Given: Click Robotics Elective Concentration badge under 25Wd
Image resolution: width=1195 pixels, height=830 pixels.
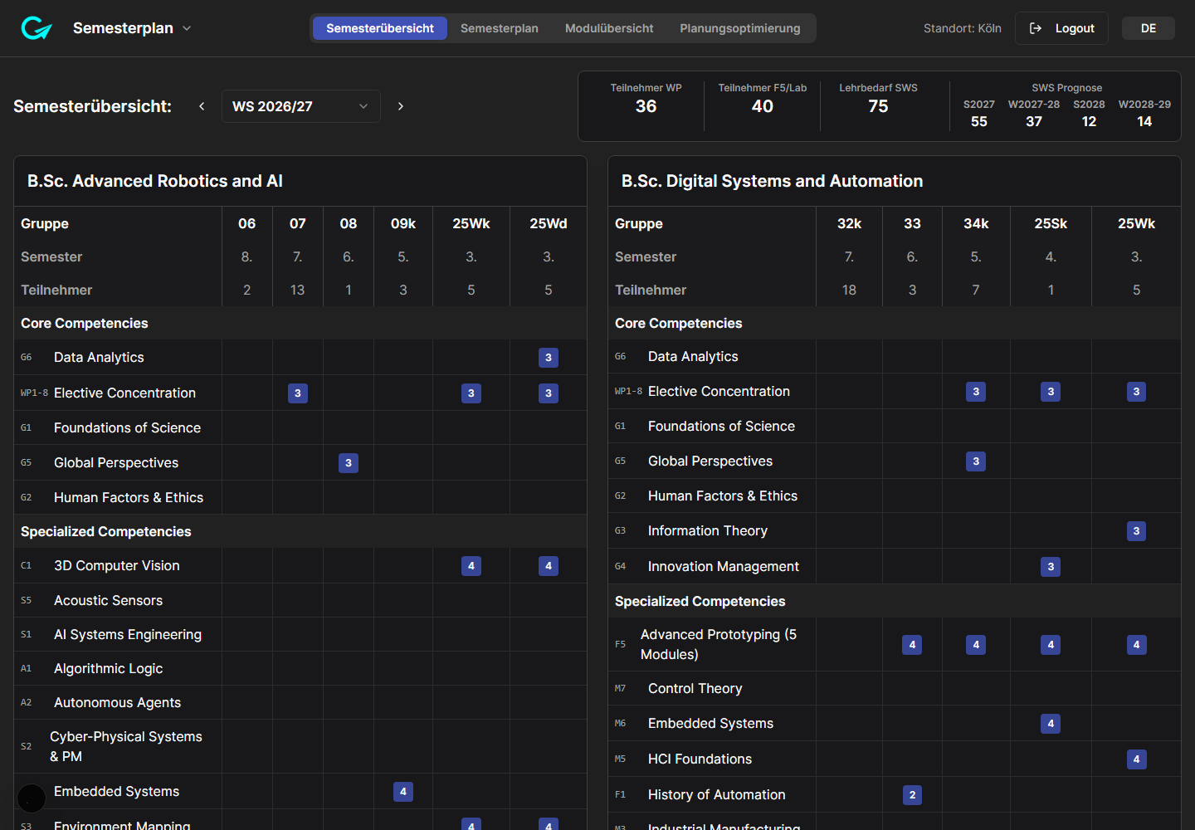Looking at the screenshot, I should pos(549,393).
